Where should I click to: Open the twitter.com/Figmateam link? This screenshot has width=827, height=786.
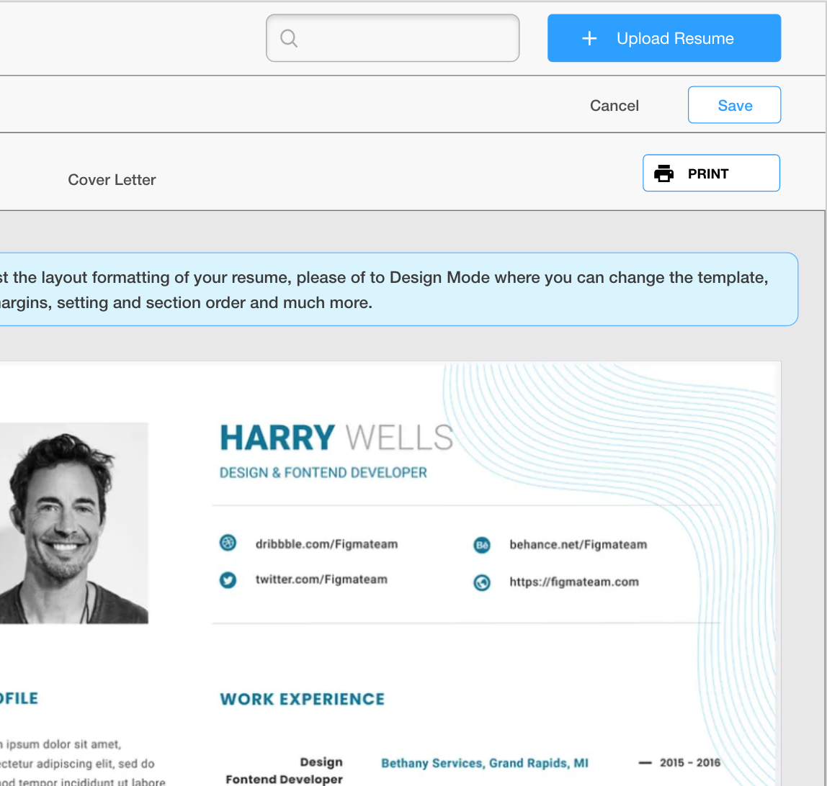tap(320, 579)
